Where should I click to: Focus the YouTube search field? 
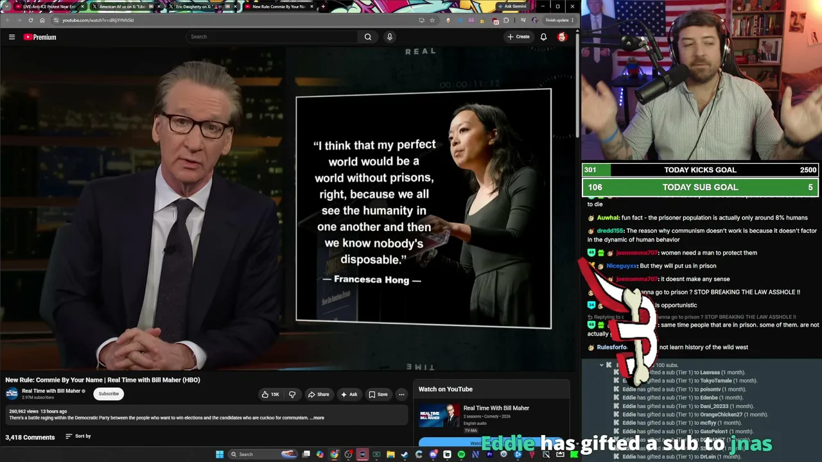coord(272,37)
